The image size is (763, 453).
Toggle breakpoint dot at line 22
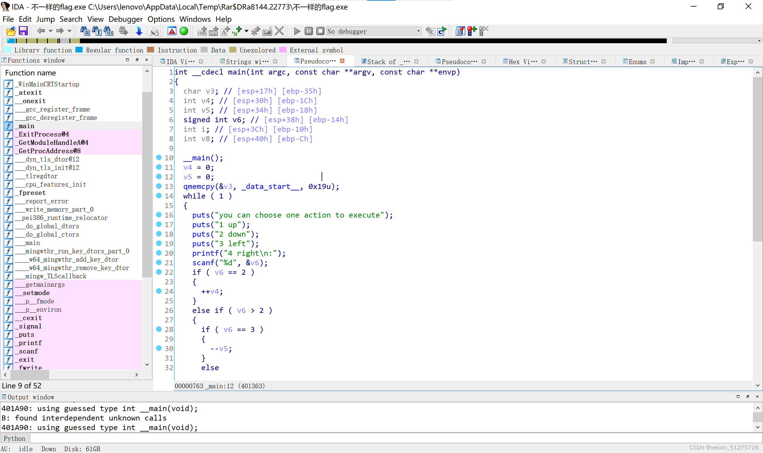tap(159, 272)
